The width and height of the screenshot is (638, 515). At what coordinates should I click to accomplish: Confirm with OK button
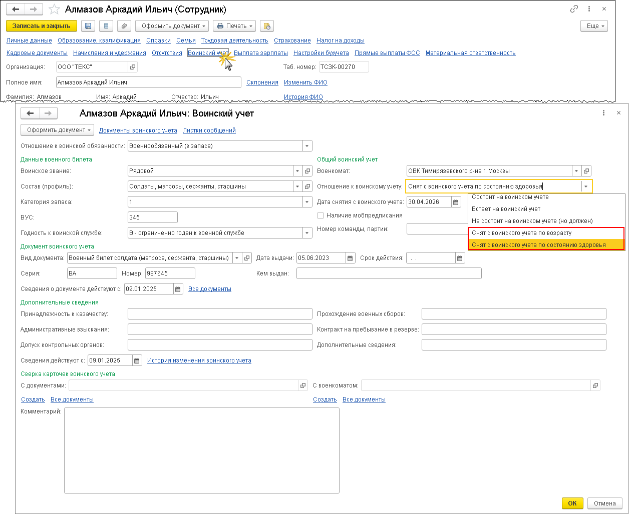572,503
